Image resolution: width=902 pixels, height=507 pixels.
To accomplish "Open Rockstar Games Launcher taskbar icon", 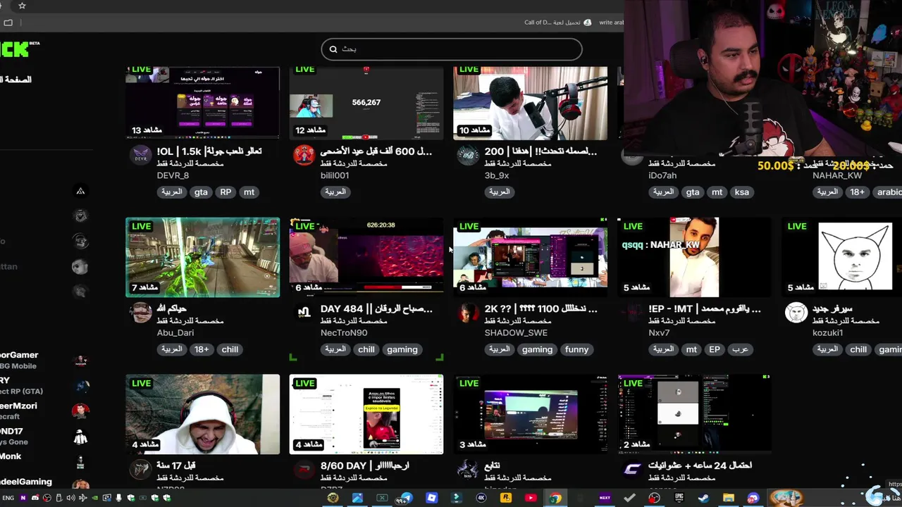I will 506,498.
